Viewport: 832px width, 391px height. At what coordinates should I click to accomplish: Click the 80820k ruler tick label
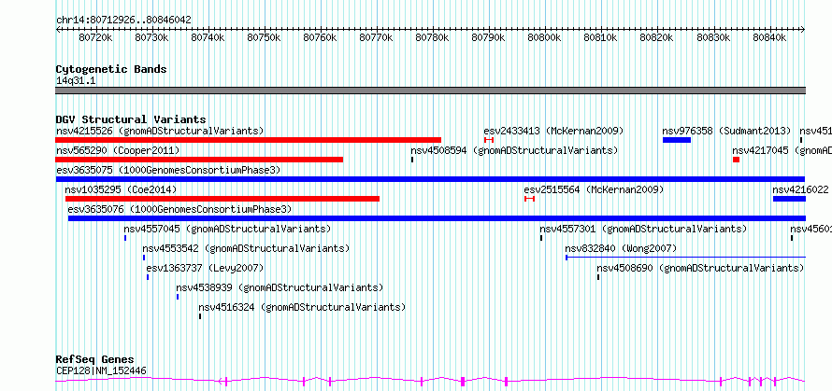pyautogui.click(x=657, y=37)
